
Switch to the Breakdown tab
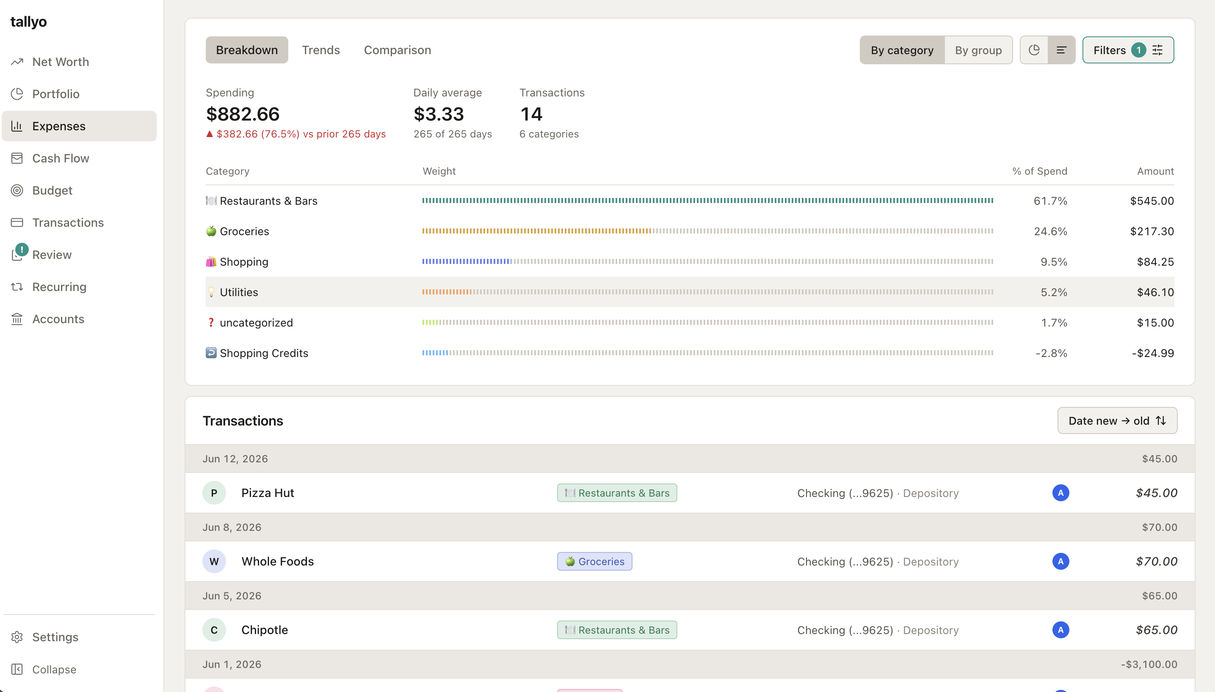[x=247, y=50]
